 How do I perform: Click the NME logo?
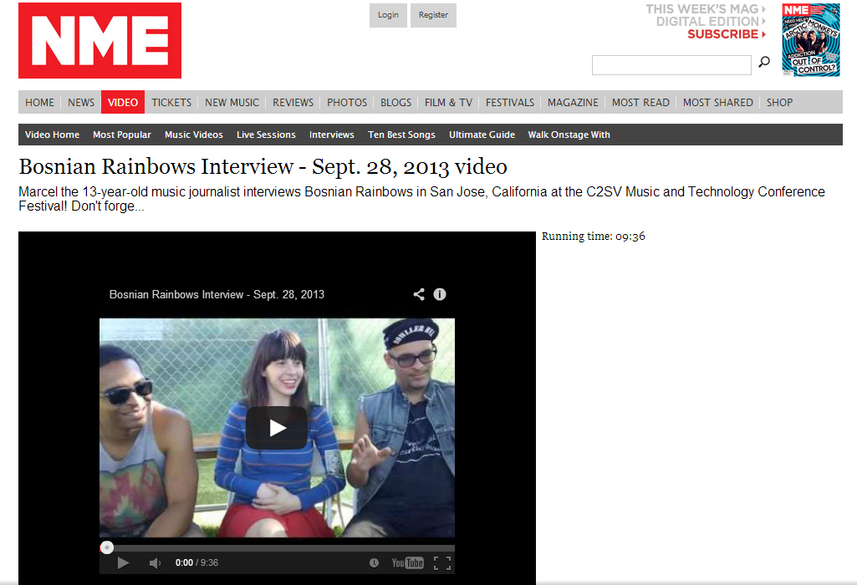click(99, 41)
